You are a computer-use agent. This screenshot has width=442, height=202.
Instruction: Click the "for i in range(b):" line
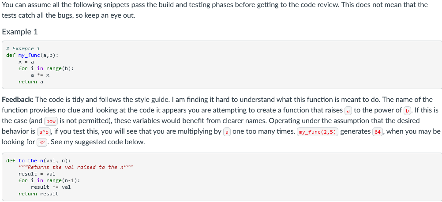point(46,68)
